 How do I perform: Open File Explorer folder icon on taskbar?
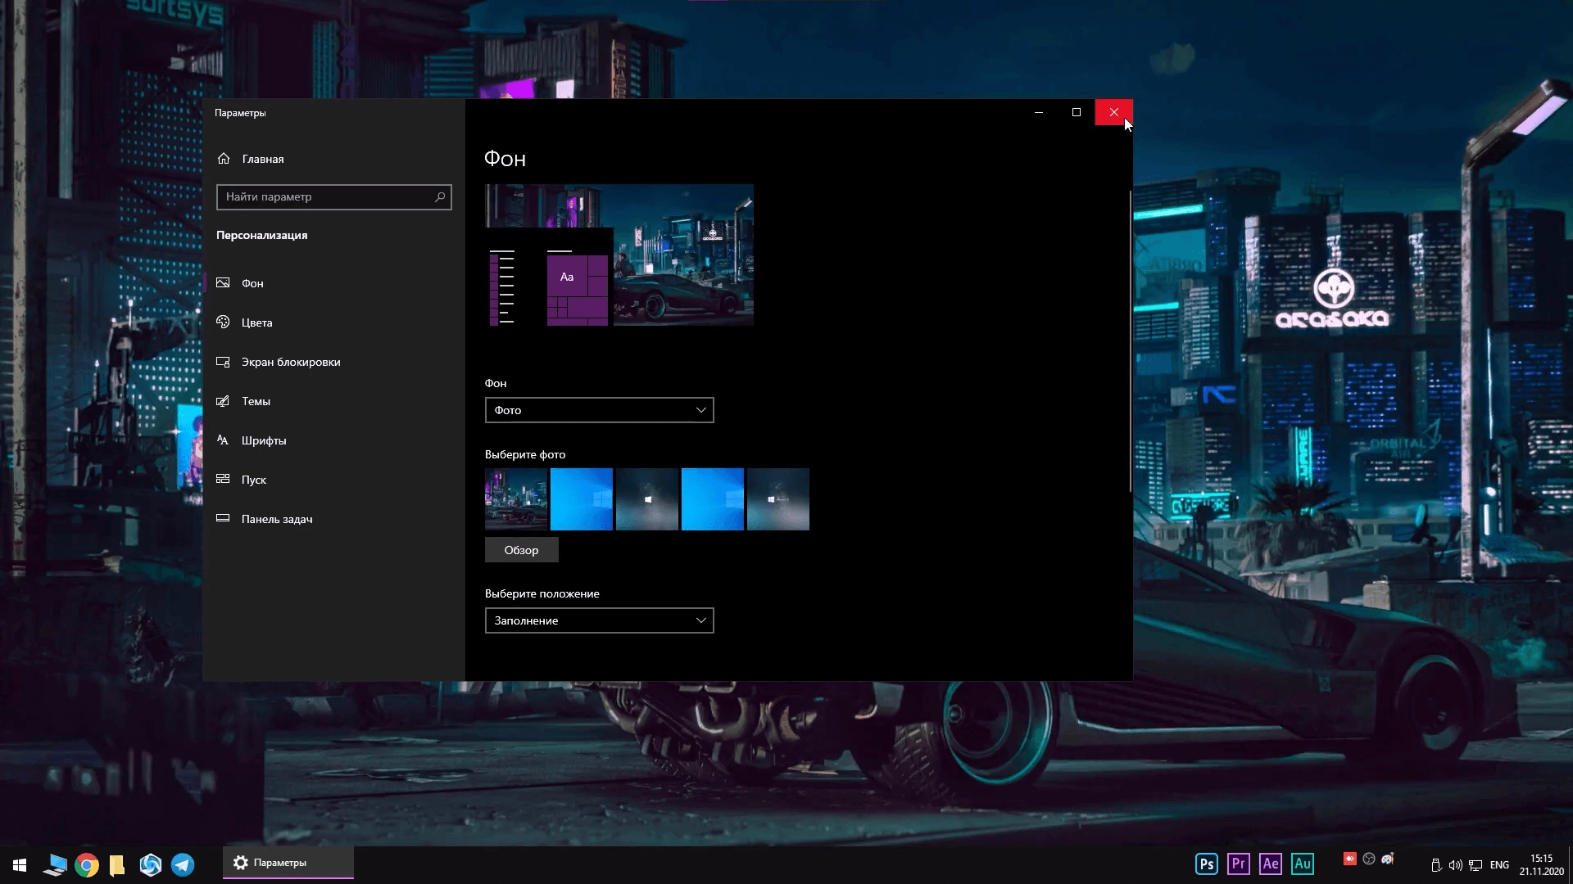[117, 864]
